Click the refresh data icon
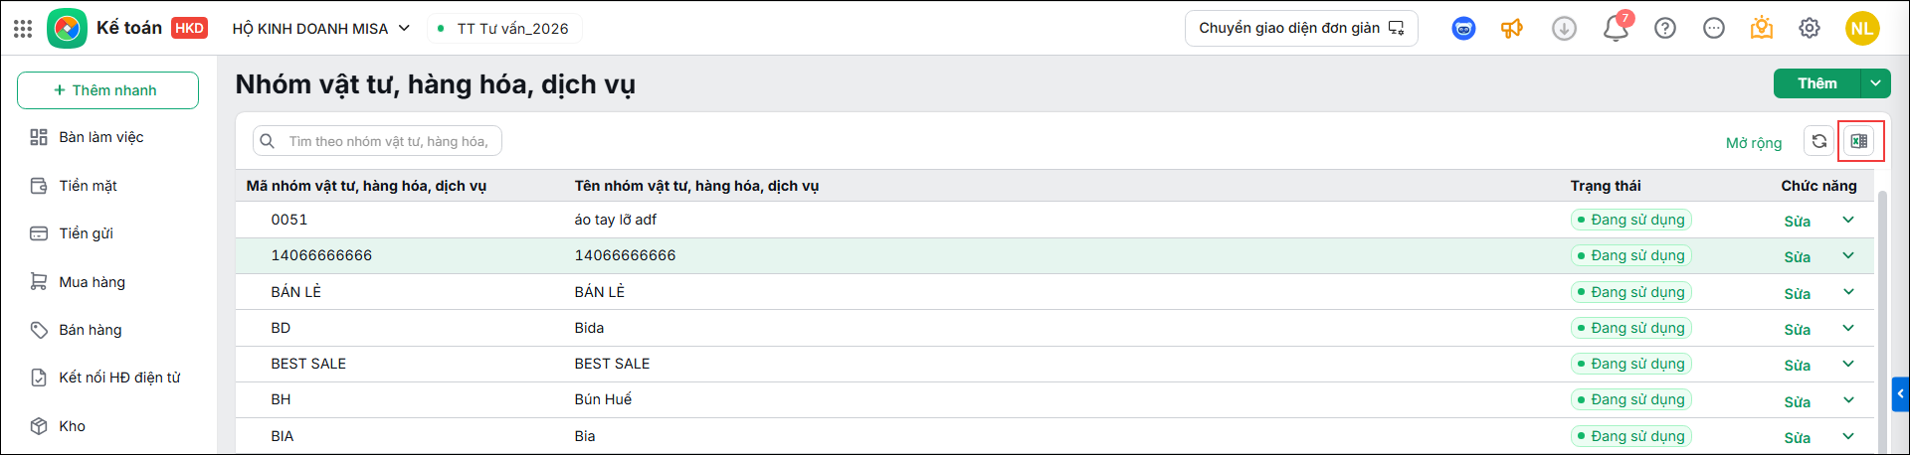This screenshot has height=455, width=1910. [1819, 141]
